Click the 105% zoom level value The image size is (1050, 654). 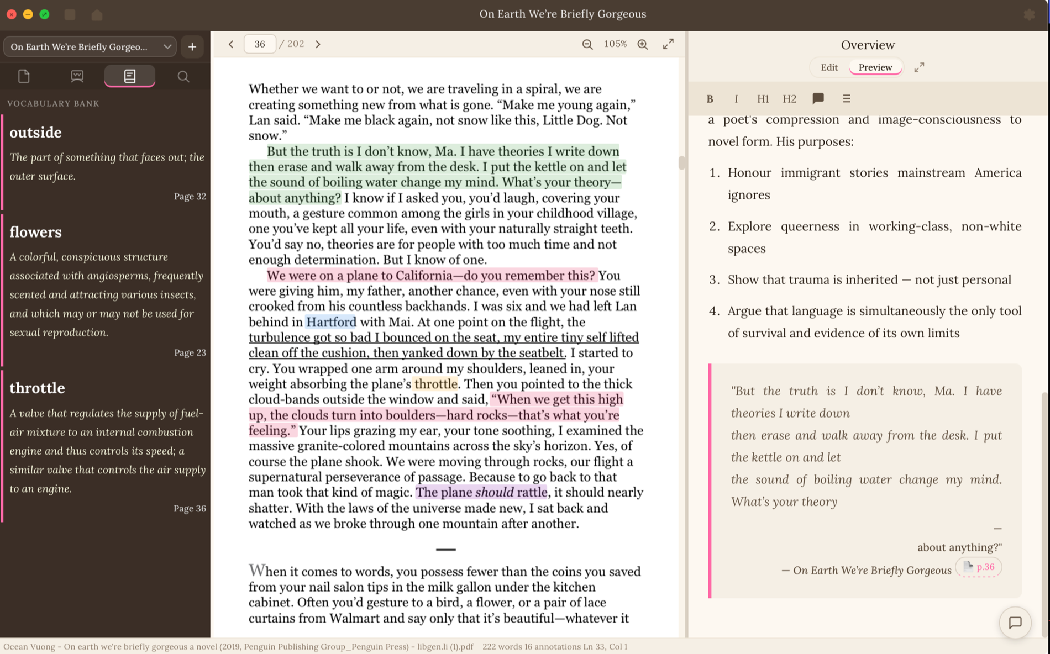(615, 44)
